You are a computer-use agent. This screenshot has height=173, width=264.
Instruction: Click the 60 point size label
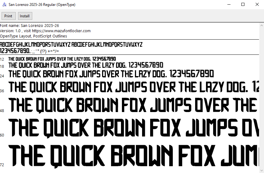[x=2, y=135]
